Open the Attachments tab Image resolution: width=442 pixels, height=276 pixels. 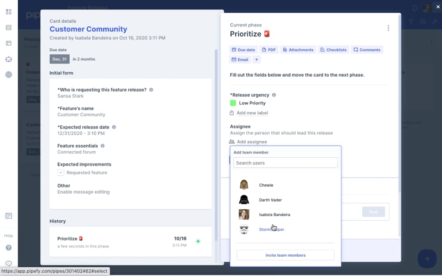coord(298,50)
